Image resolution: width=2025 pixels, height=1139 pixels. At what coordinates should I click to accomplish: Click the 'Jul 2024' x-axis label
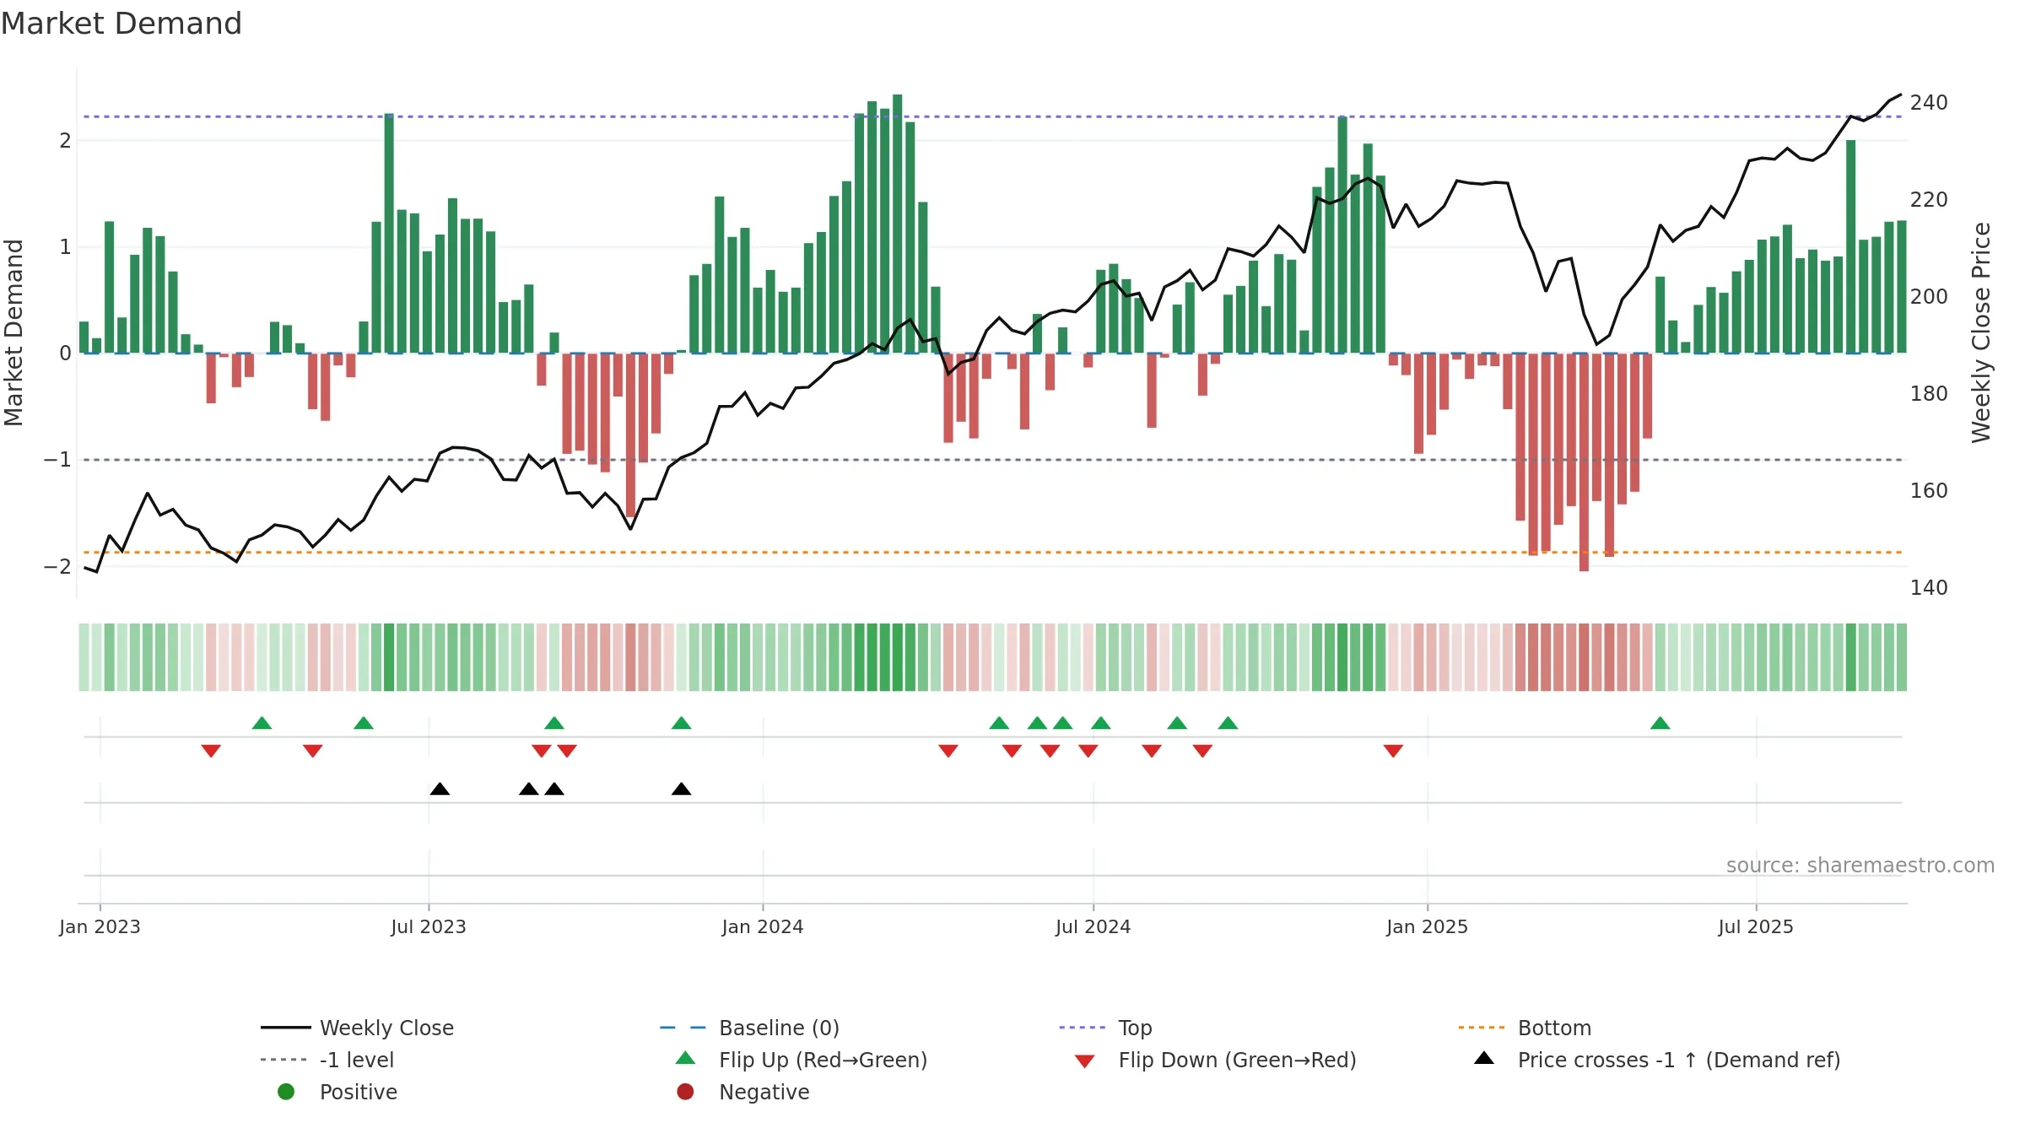tap(1093, 927)
